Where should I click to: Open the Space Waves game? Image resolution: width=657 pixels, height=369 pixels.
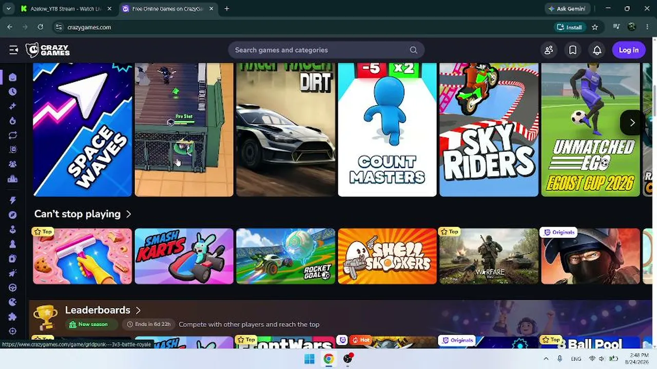(83, 130)
